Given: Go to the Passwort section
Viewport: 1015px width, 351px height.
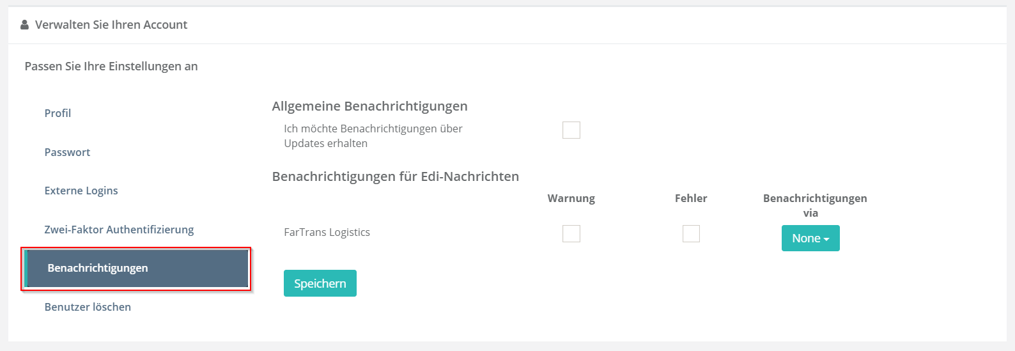Looking at the screenshot, I should (x=67, y=152).
